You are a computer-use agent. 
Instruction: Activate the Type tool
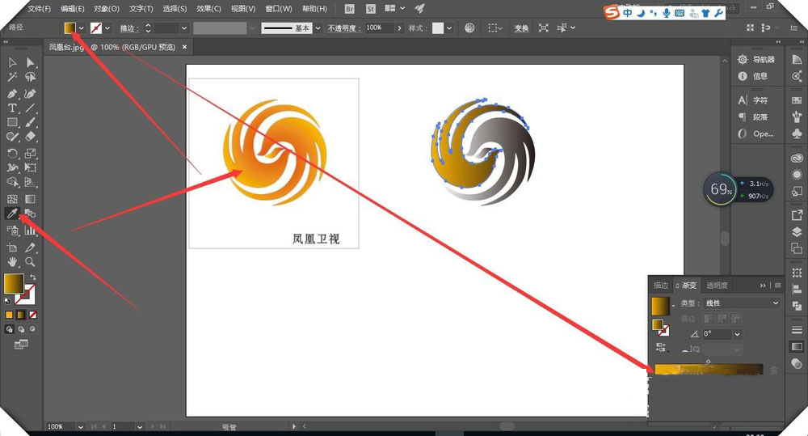coord(12,108)
